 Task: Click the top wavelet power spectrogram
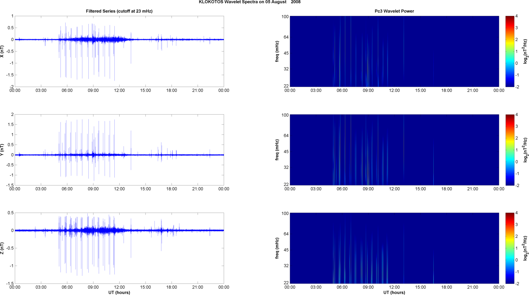[x=394, y=51]
